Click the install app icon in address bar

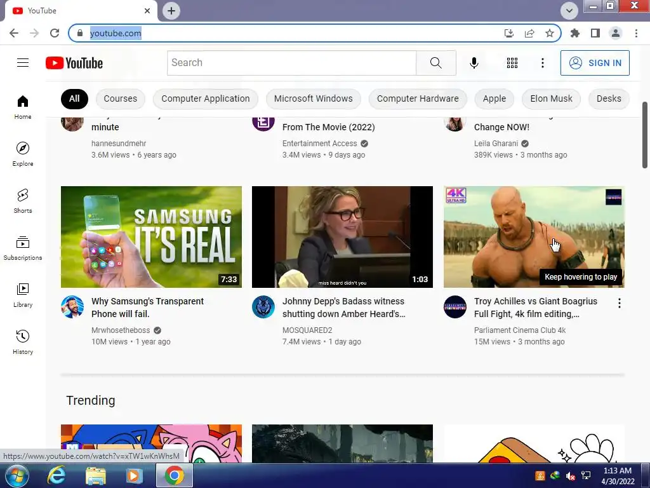point(509,33)
